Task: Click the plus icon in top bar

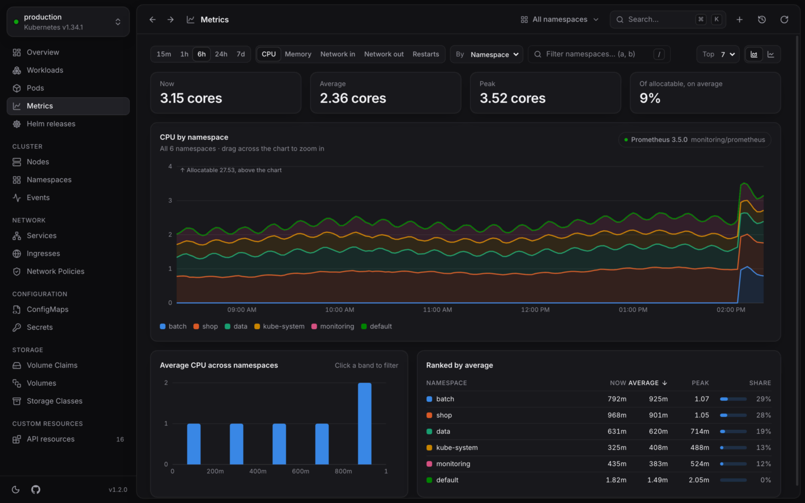Action: point(740,20)
